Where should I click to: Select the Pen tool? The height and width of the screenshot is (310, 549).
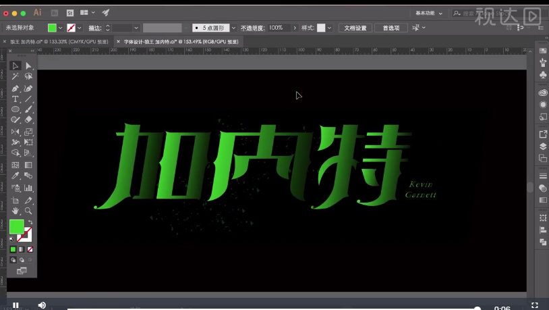coord(15,88)
